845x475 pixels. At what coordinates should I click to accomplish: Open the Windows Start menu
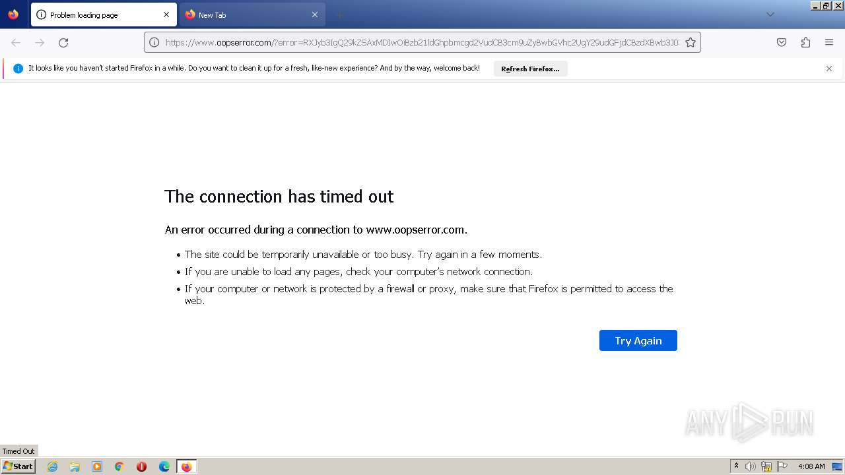18,466
